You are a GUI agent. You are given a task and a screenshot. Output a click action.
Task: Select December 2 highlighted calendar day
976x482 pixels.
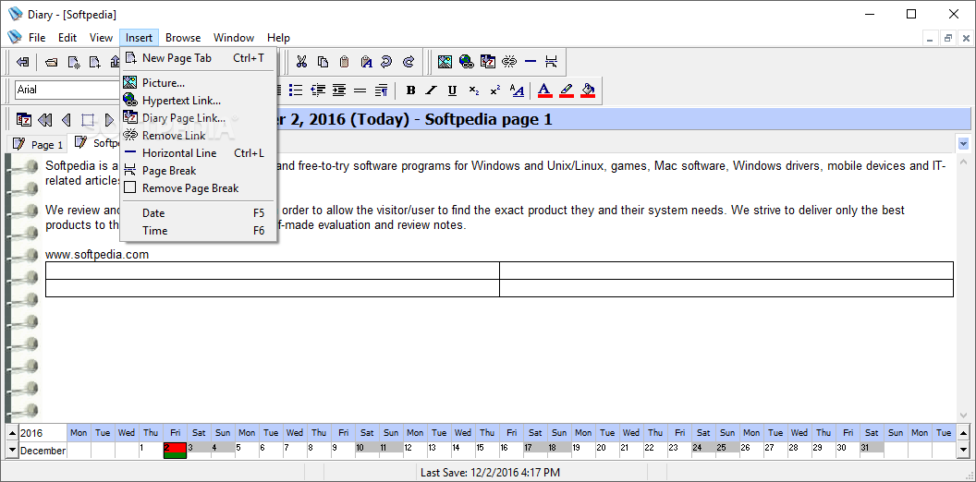175,451
